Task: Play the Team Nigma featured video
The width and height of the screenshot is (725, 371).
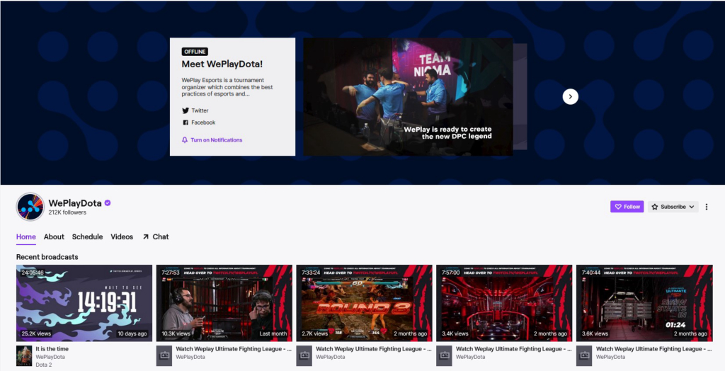Action: [409, 97]
